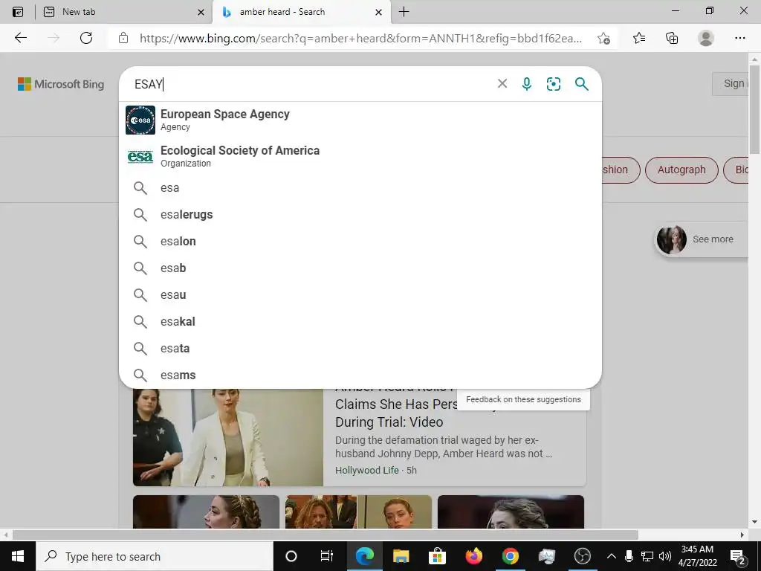This screenshot has height=571, width=761.
Task: Open Feedback on these suggestions
Action: pyautogui.click(x=523, y=399)
